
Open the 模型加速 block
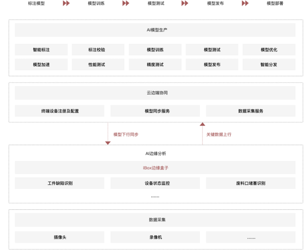41,64
